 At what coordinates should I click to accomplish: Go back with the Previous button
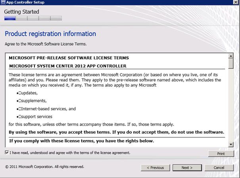[x=156, y=168]
